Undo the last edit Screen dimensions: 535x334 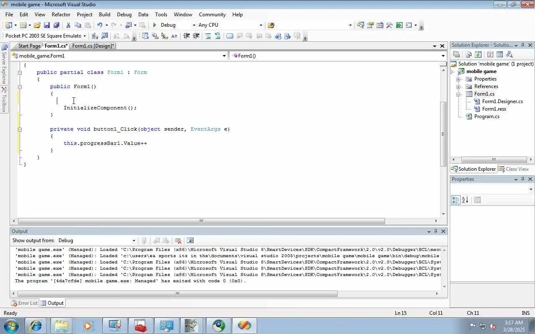pyautogui.click(x=99, y=25)
